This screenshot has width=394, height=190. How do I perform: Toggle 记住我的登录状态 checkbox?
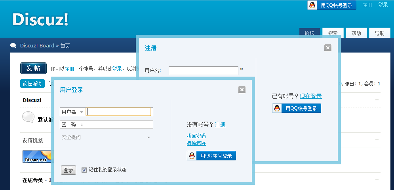84,170
